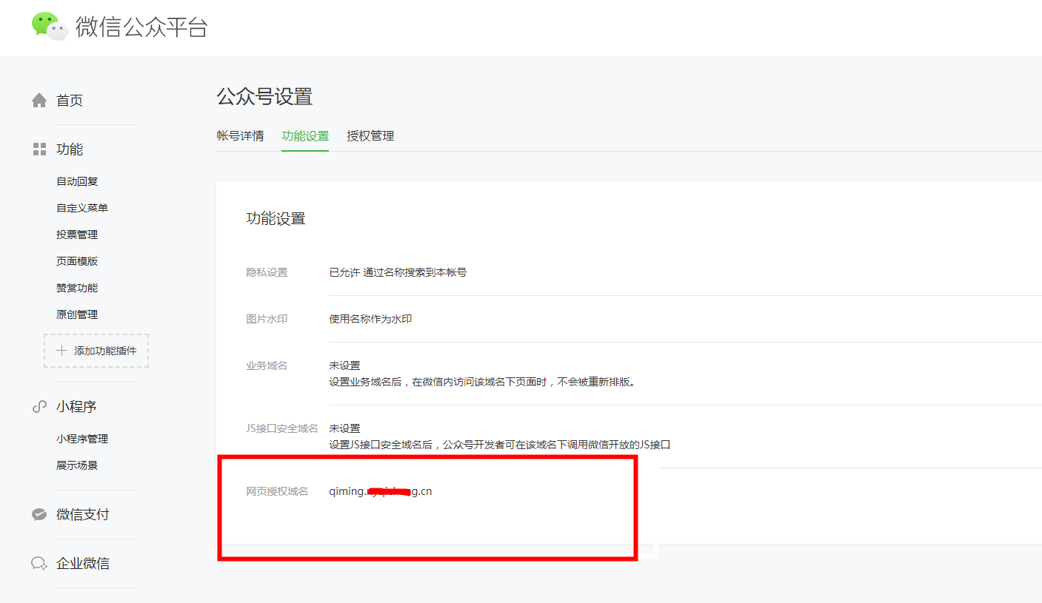Open 微信支付 in the sidebar
Viewport: 1042px width, 603px height.
pyautogui.click(x=83, y=514)
